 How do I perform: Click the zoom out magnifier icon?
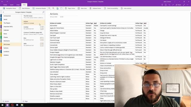(49, 8)
